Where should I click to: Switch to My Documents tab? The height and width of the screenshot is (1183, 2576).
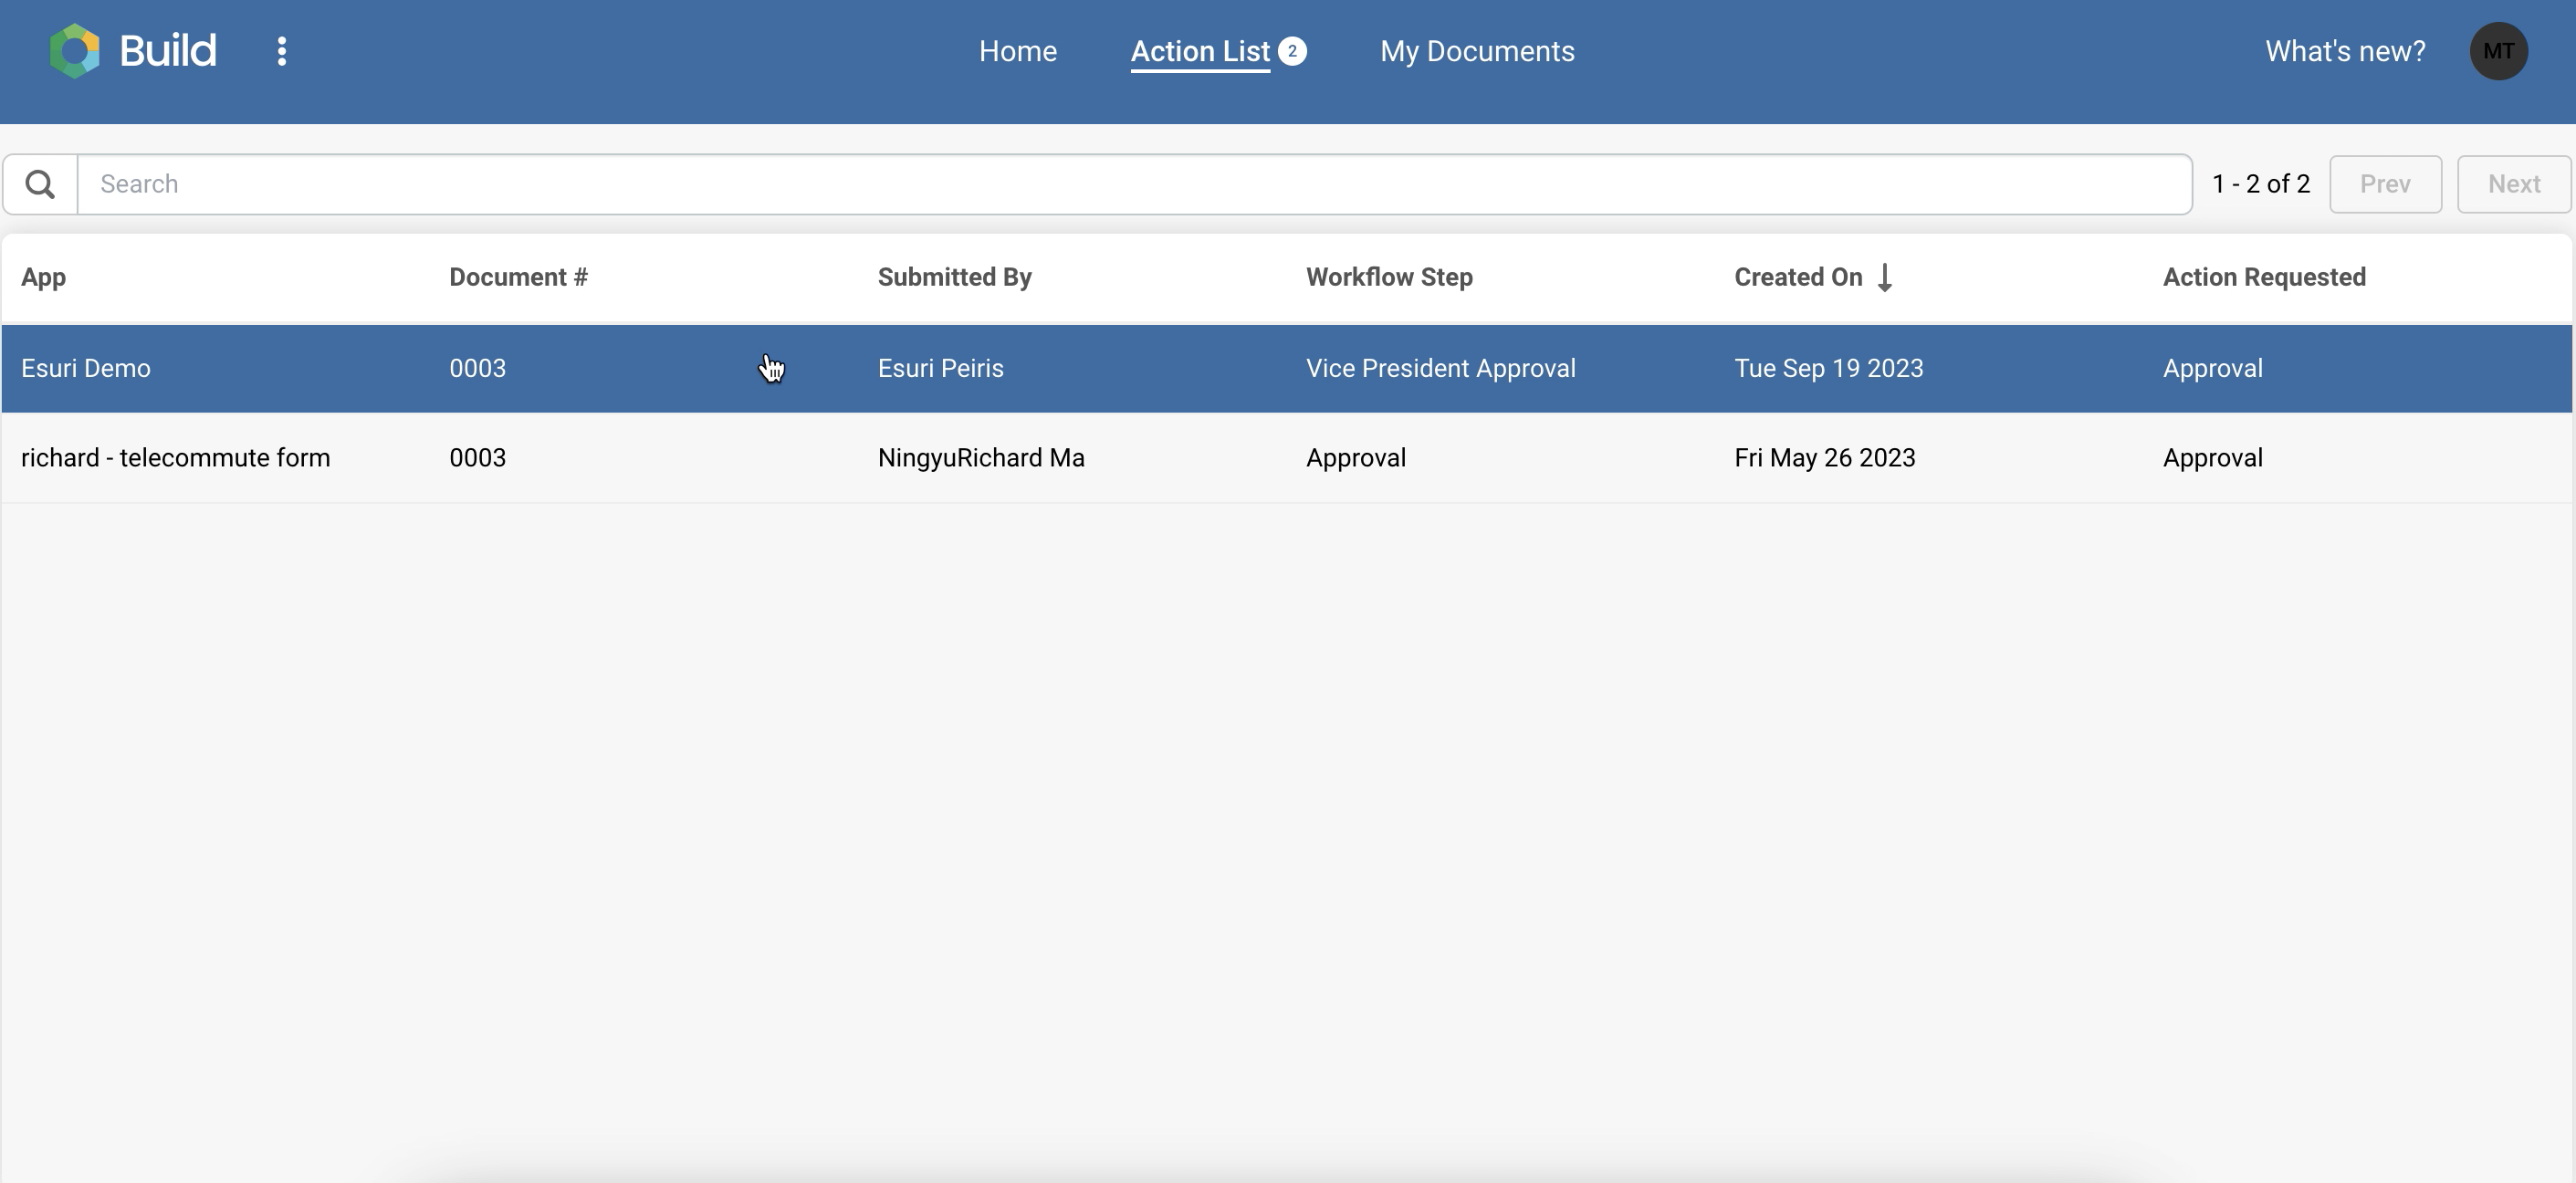point(1477,51)
